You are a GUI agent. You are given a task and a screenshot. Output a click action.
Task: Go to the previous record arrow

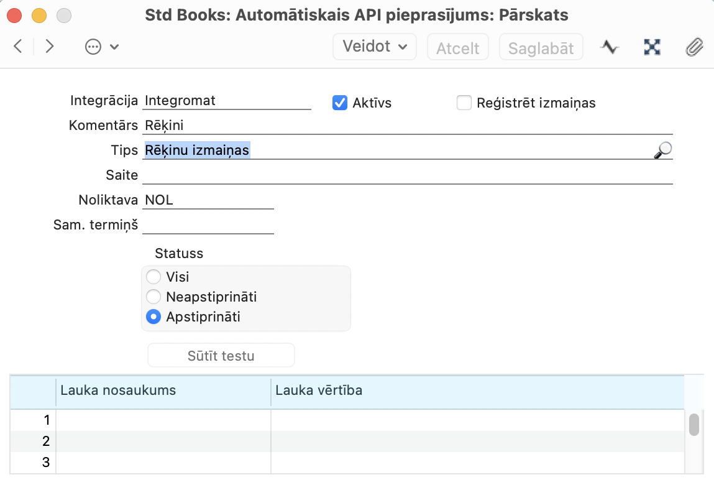[x=18, y=47]
